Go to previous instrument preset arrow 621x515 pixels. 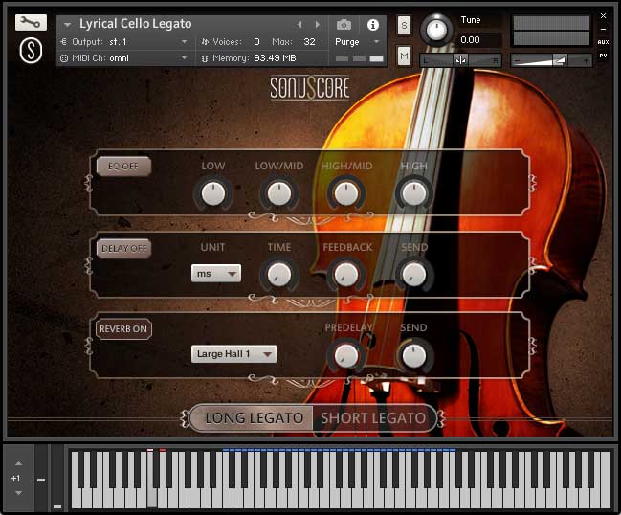(x=299, y=25)
